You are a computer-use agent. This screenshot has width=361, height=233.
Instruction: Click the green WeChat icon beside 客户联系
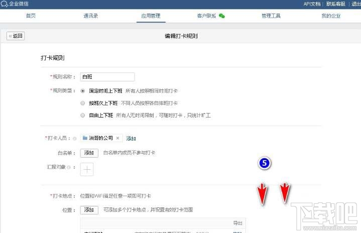click(x=222, y=16)
